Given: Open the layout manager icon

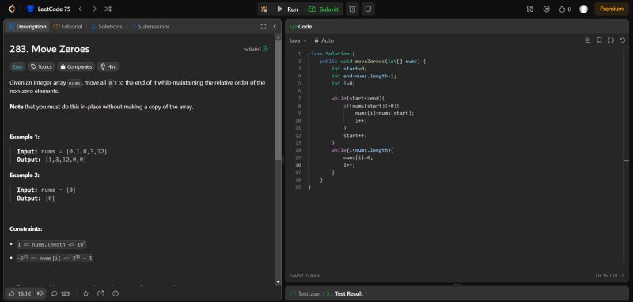Looking at the screenshot, I should [x=530, y=9].
